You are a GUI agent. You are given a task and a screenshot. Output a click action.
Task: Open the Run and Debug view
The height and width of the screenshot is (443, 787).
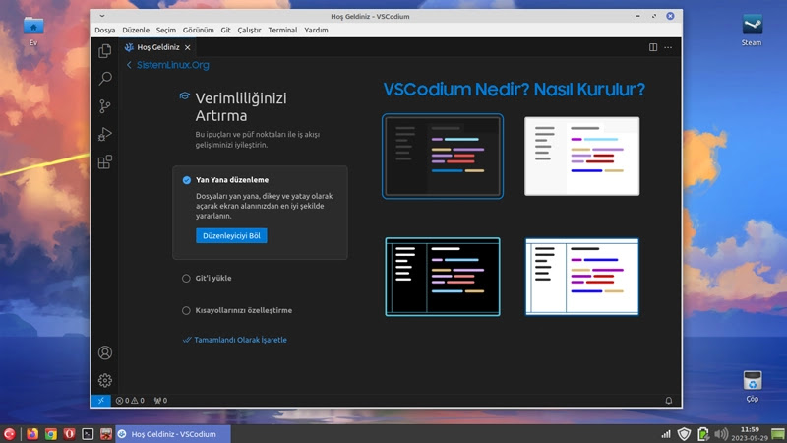[105, 134]
